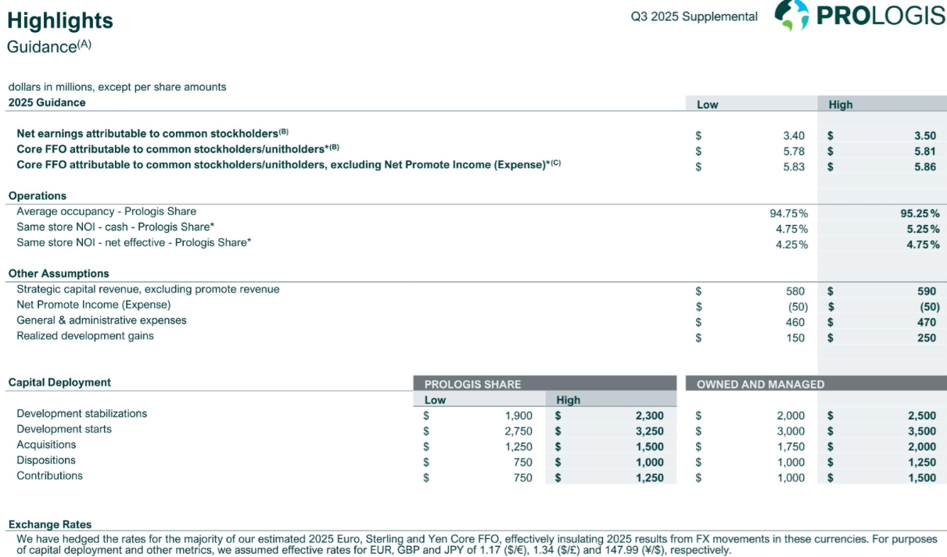This screenshot has width=947, height=557.
Task: Click 'Other Assumptions' section heading
Action: coord(59,273)
